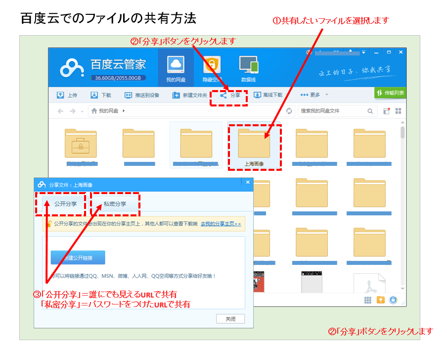Click the window icon with red dot
The height and width of the screenshot is (352, 447).
click(386, 111)
